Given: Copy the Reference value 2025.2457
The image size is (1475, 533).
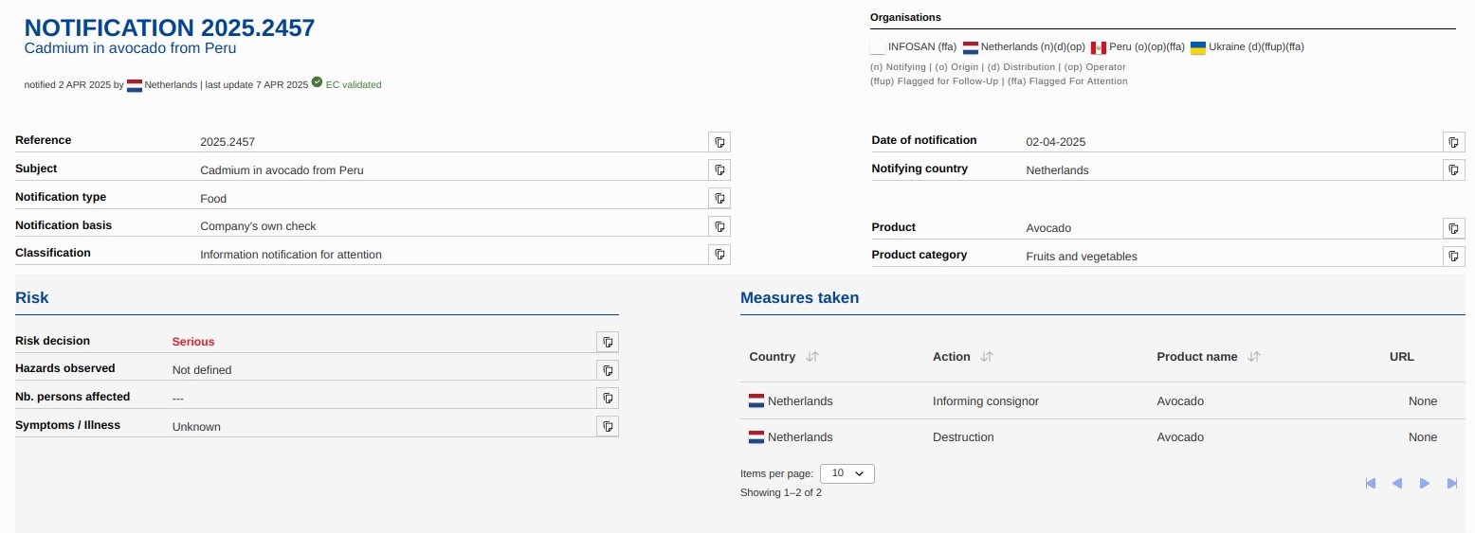Looking at the screenshot, I should click(x=719, y=142).
